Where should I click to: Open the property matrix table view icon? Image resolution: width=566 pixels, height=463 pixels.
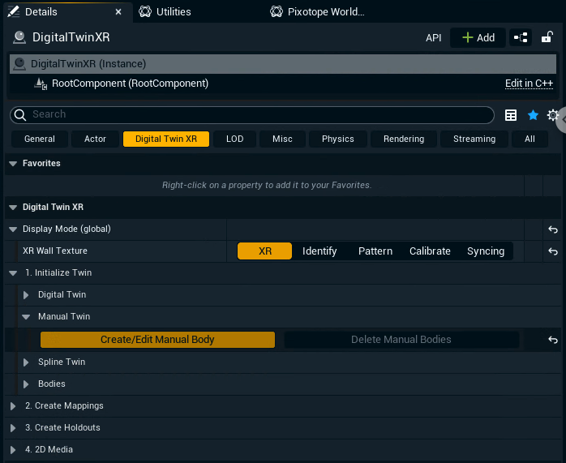(511, 115)
